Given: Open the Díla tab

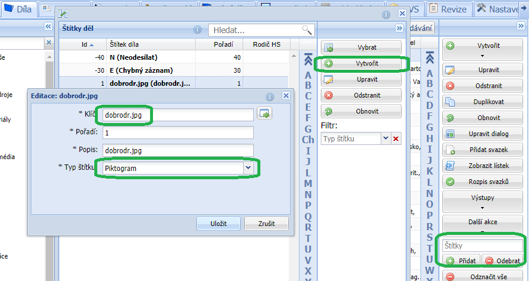Looking at the screenshot, I should [20, 8].
